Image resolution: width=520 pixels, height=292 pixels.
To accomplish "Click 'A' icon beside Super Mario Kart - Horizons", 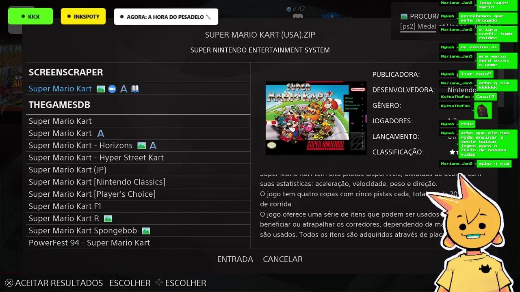I will [x=153, y=146].
